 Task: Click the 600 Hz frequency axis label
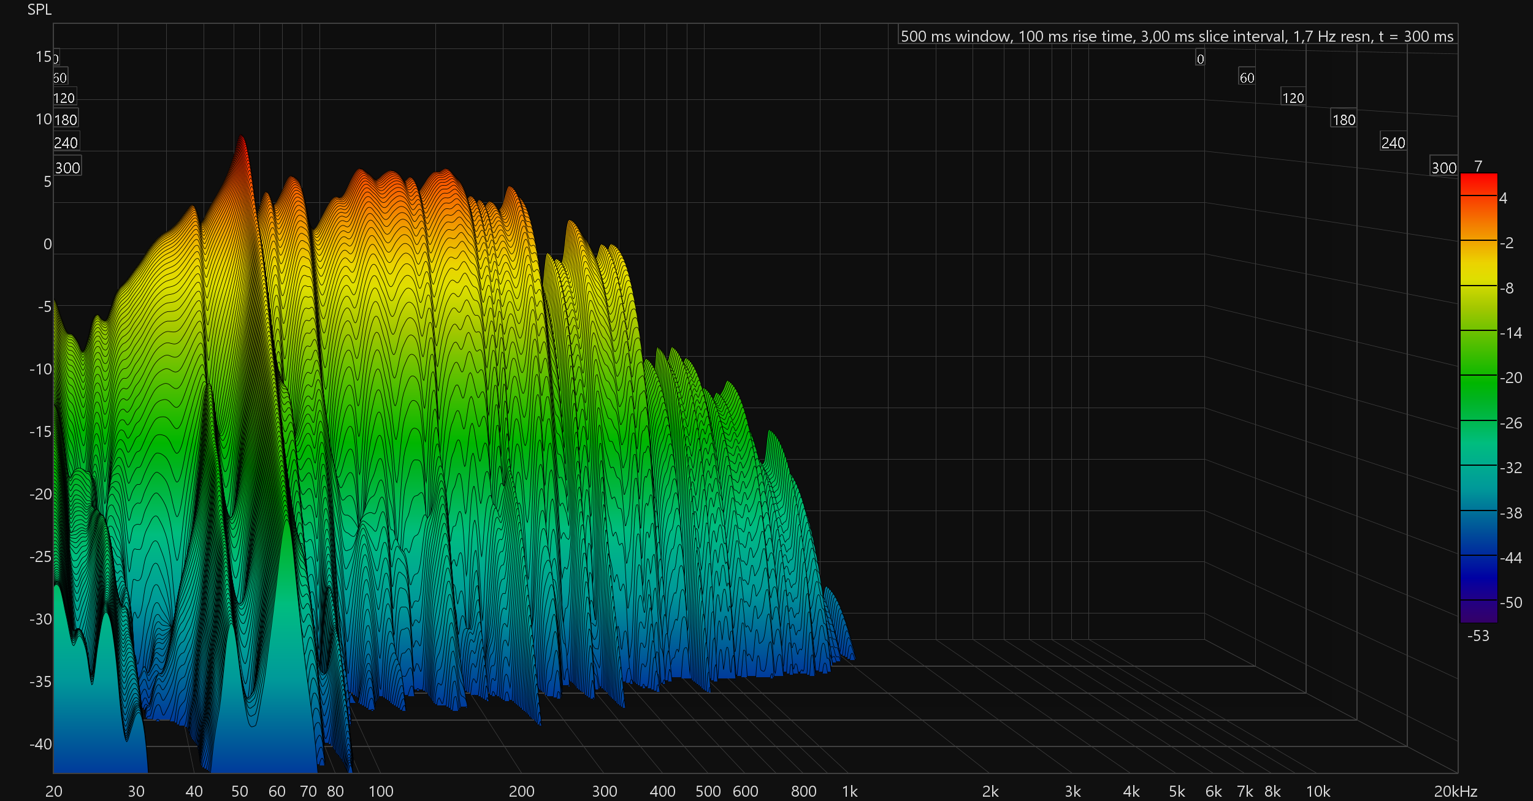click(x=746, y=791)
